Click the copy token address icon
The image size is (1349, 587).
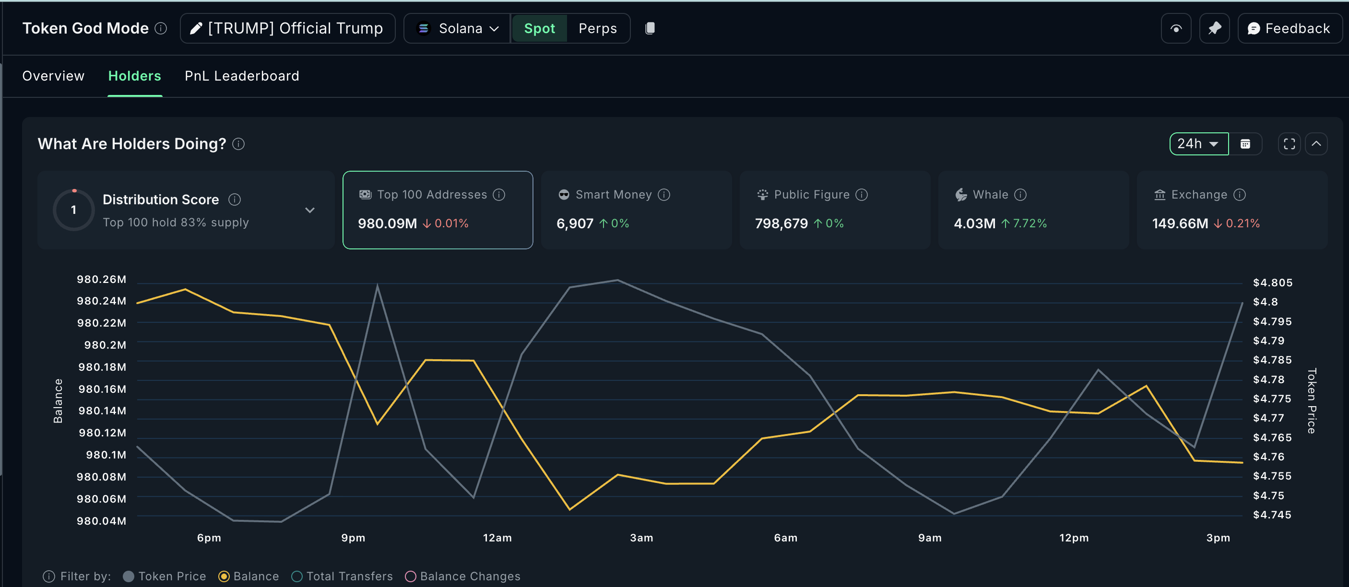click(x=650, y=28)
